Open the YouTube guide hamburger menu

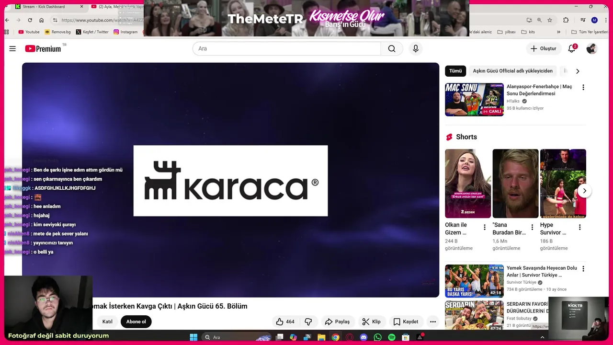(x=12, y=48)
